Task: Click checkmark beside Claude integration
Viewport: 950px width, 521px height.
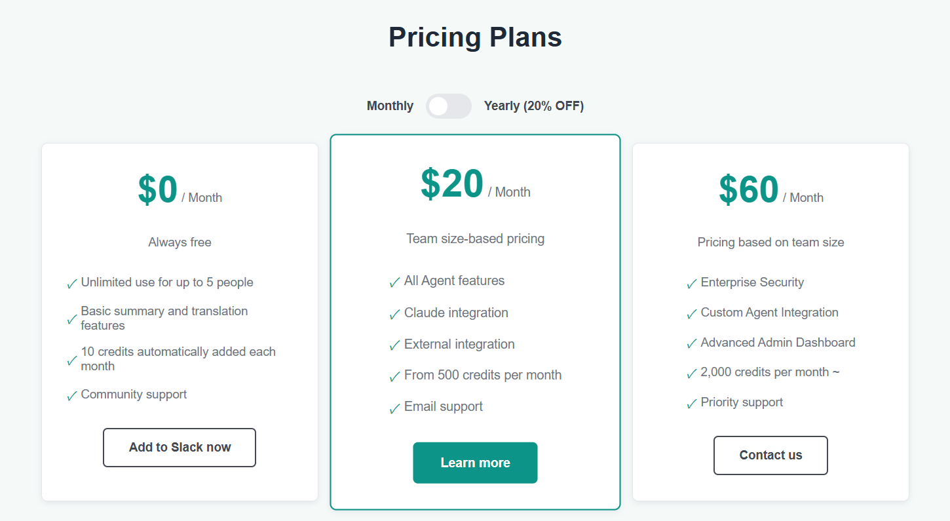Action: (394, 315)
